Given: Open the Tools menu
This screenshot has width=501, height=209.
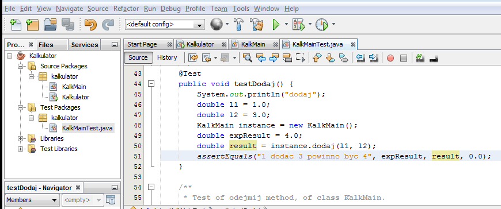Looking at the screenshot, I should click(x=241, y=9).
